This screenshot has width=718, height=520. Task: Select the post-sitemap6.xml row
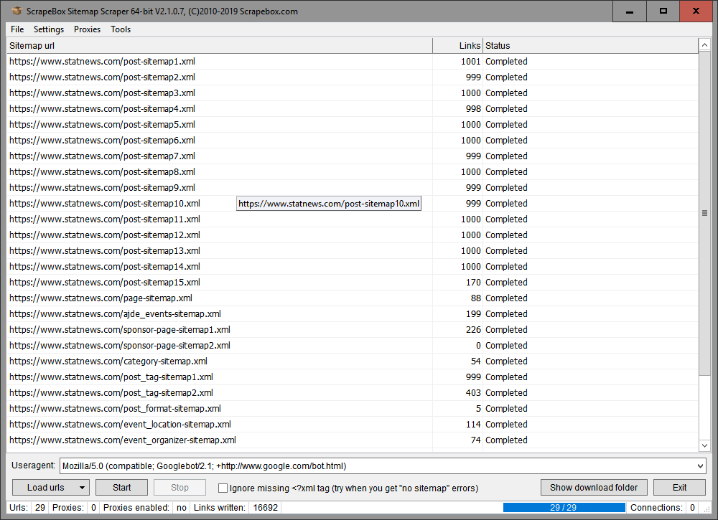coord(353,141)
